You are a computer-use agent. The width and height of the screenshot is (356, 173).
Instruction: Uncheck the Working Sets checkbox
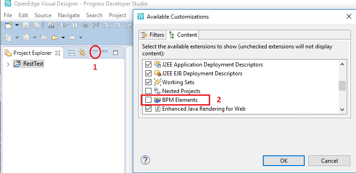click(x=148, y=82)
